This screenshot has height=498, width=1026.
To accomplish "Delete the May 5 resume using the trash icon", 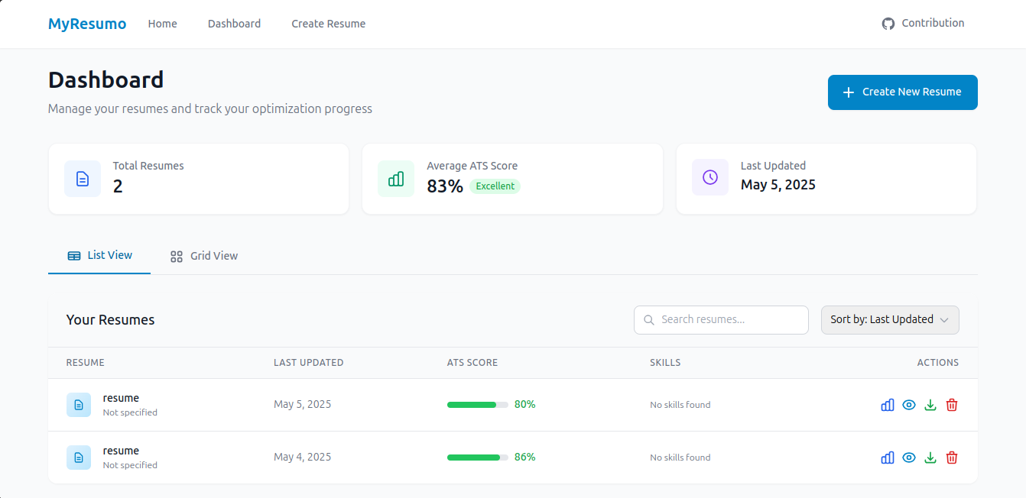I will tap(952, 404).
